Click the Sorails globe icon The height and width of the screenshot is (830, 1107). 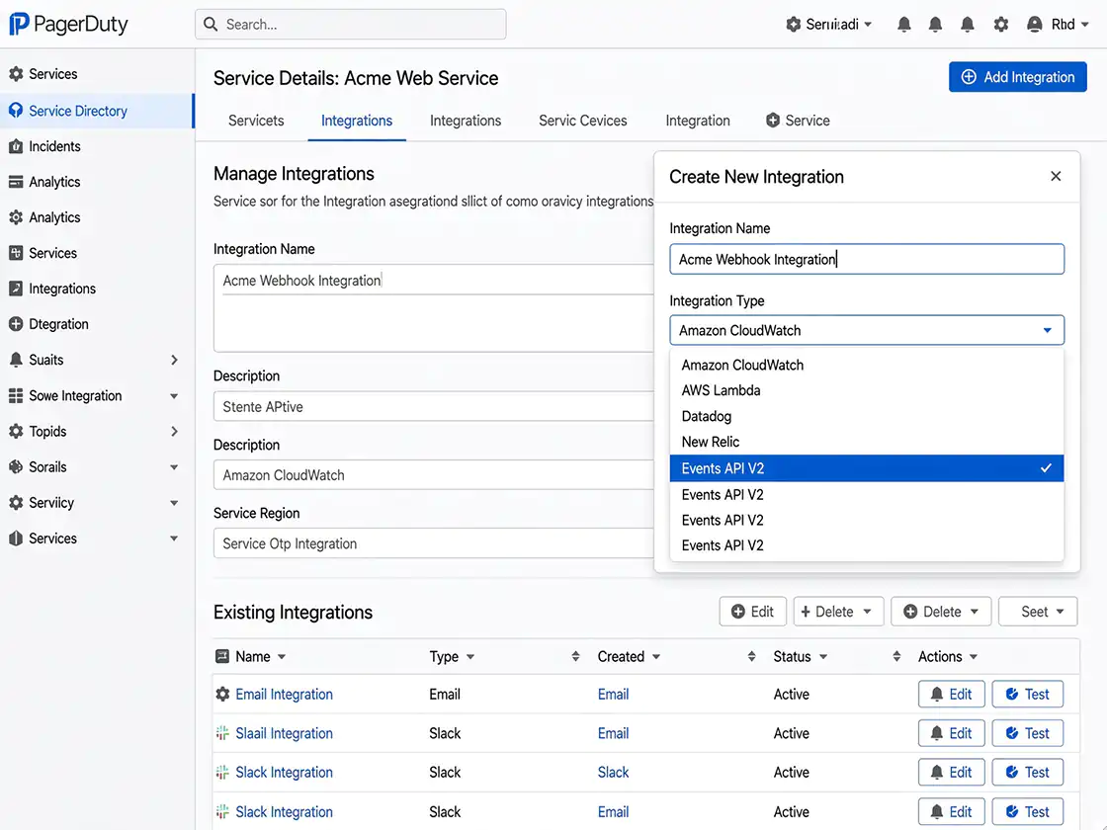[16, 466]
